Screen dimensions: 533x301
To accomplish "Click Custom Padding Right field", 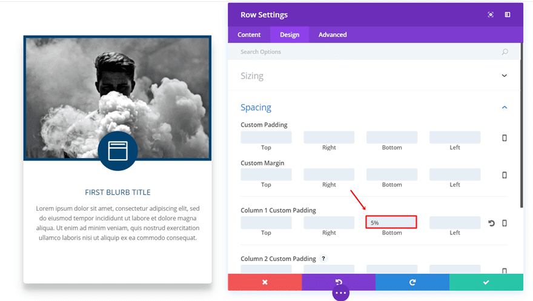I will [329, 137].
